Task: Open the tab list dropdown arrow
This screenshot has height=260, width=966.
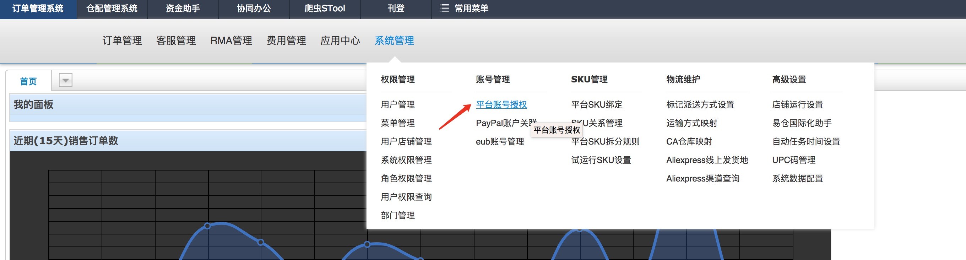Action: coord(66,80)
